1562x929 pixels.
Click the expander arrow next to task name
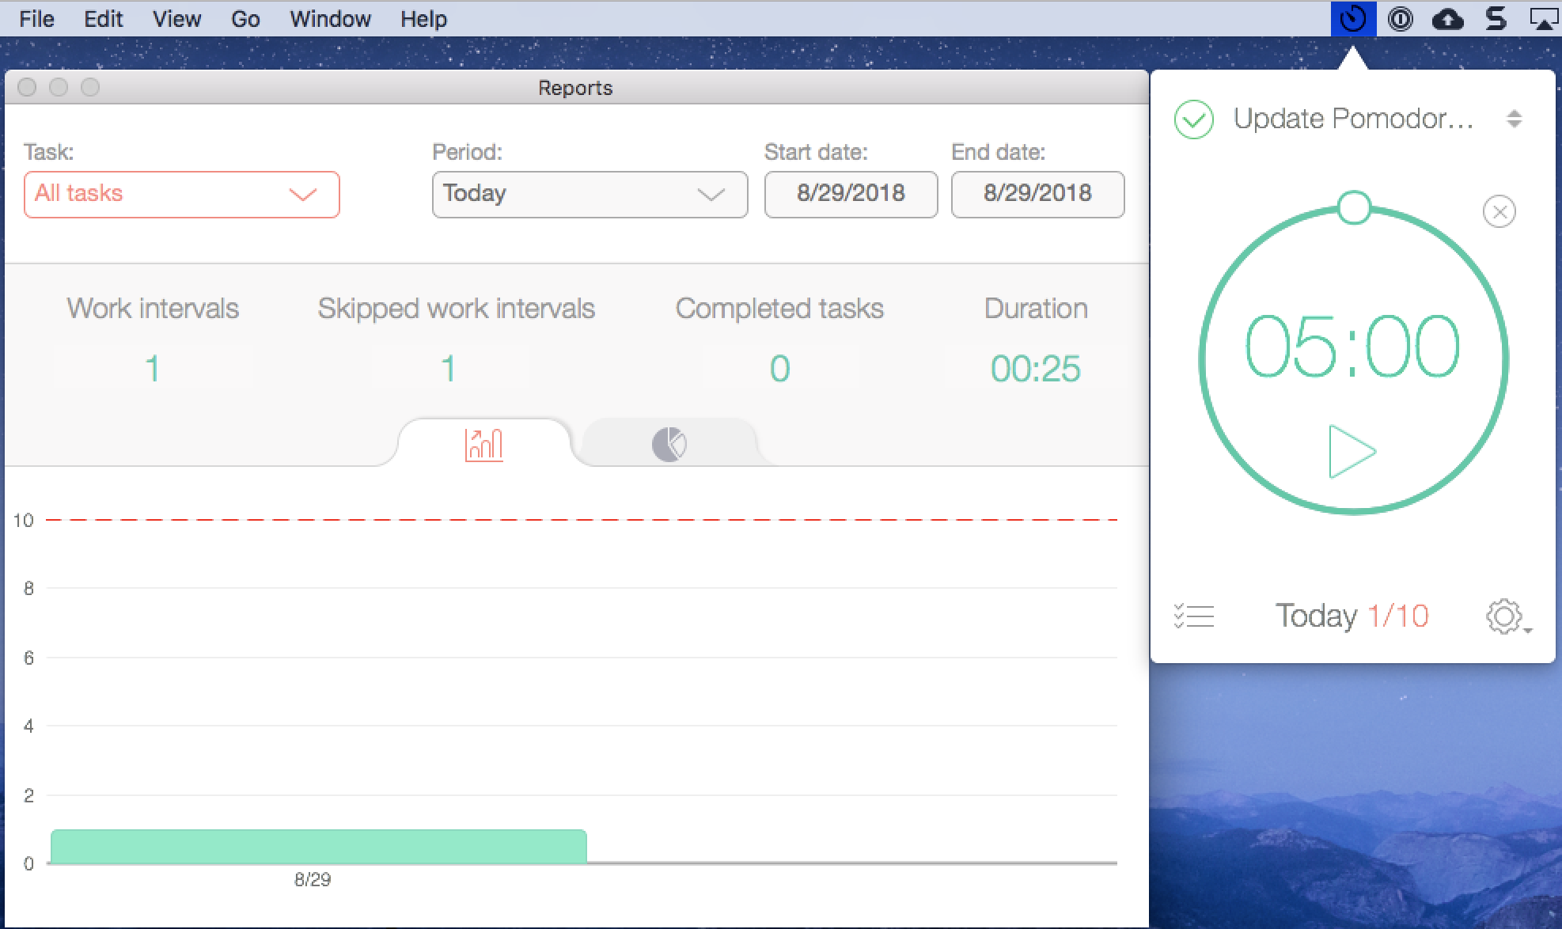point(1515,120)
